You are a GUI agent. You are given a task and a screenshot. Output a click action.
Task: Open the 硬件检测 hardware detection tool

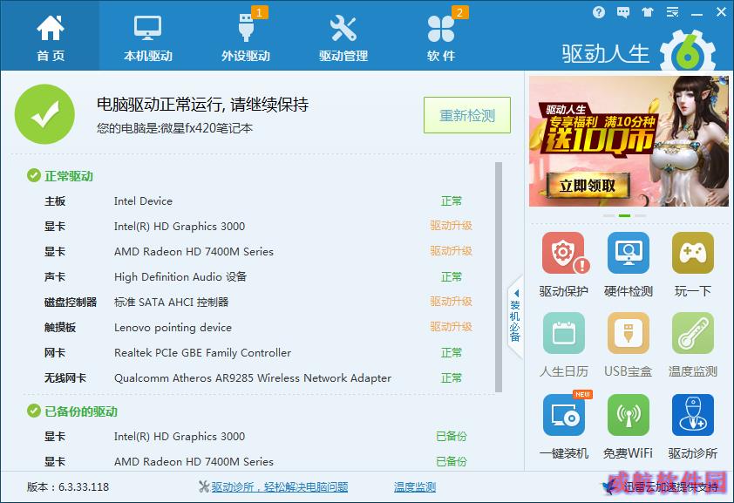click(629, 253)
